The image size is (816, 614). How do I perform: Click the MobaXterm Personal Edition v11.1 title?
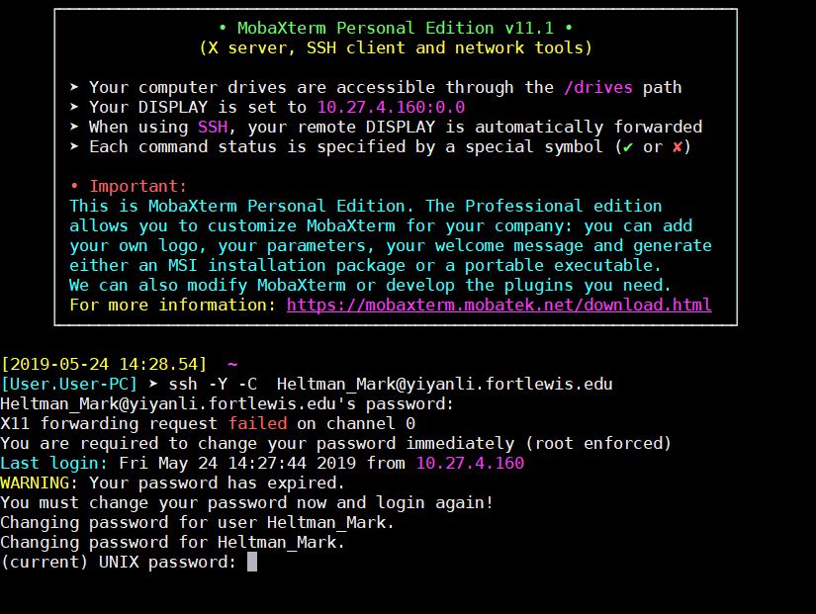(x=396, y=28)
